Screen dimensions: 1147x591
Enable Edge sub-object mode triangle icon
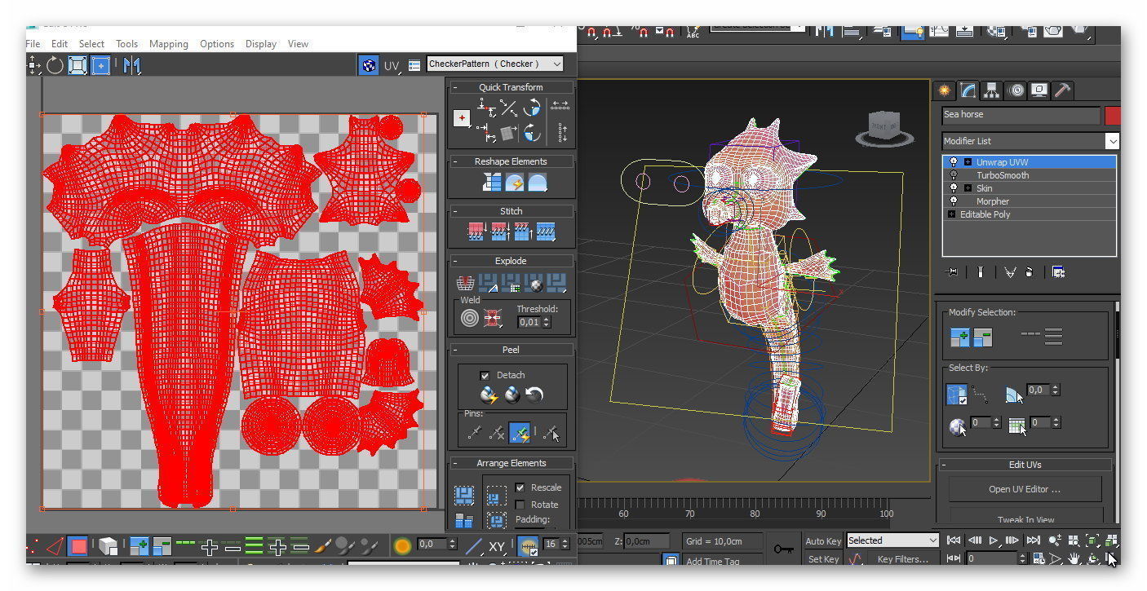[55, 546]
